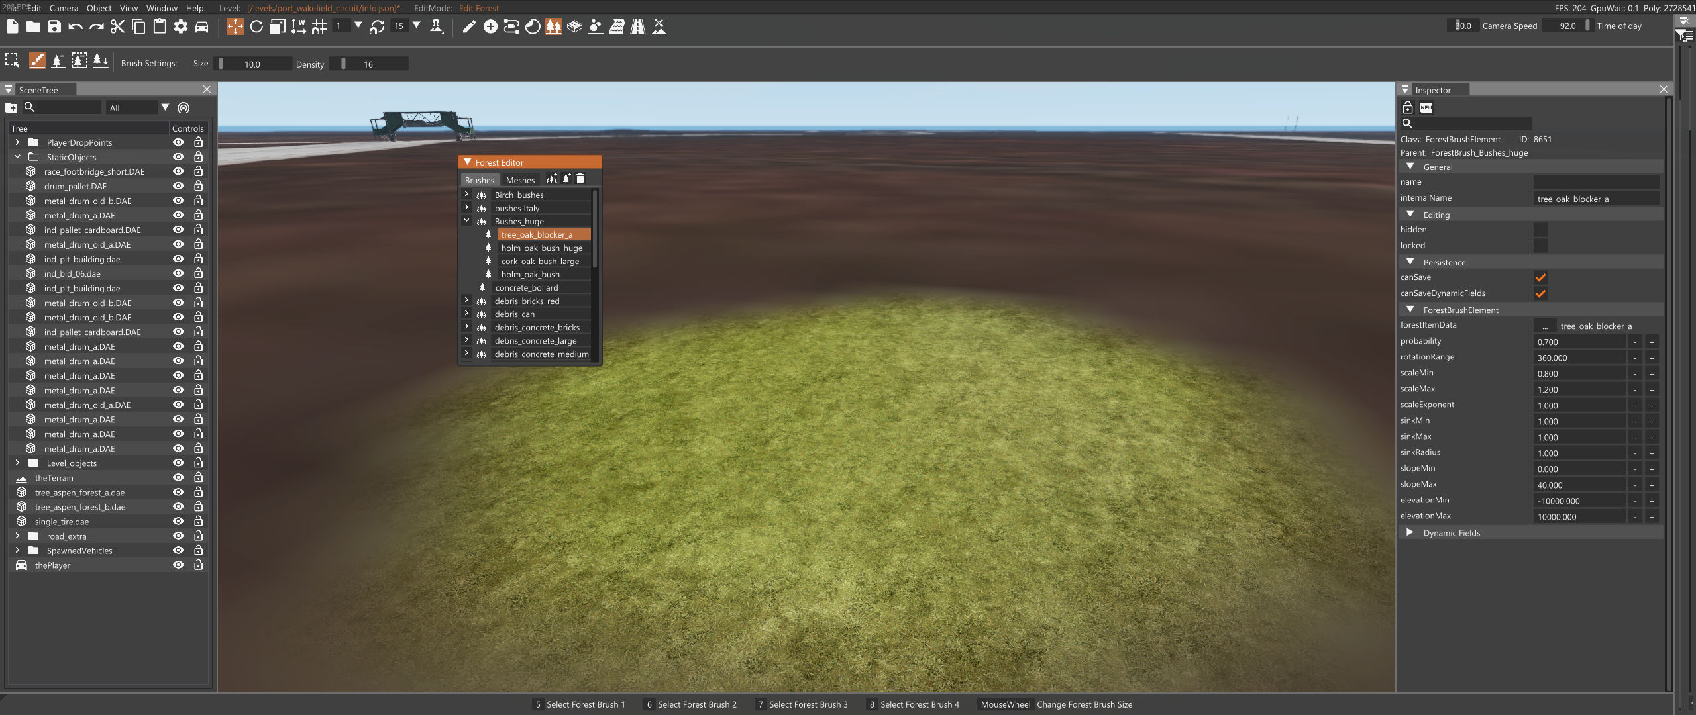This screenshot has height=715, width=1696.
Task: Click the vehicle car icon in toolbar
Action: pos(202,26)
